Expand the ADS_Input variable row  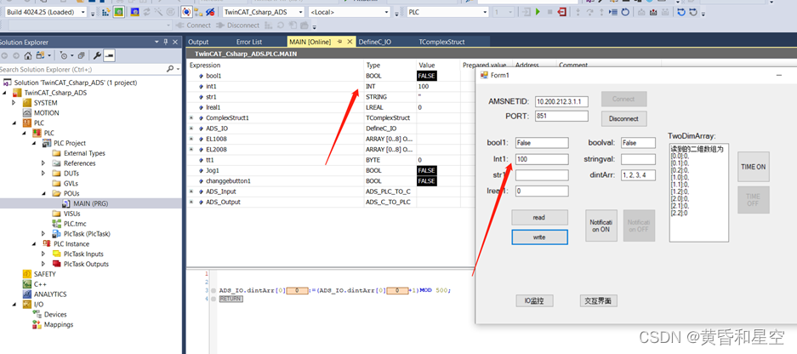coord(191,191)
